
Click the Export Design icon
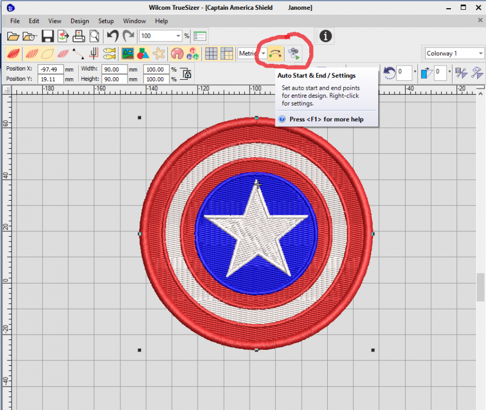tap(63, 36)
